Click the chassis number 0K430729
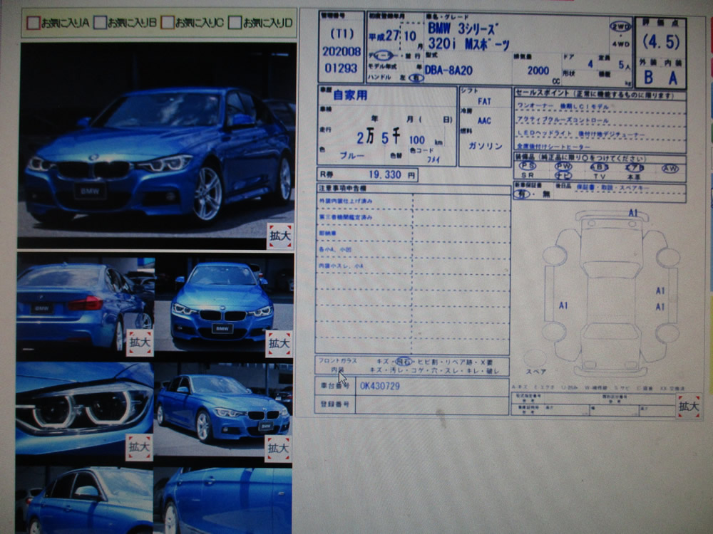 tap(380, 386)
